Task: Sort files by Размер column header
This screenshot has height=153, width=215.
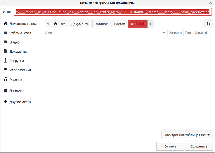Action: [x=175, y=33]
